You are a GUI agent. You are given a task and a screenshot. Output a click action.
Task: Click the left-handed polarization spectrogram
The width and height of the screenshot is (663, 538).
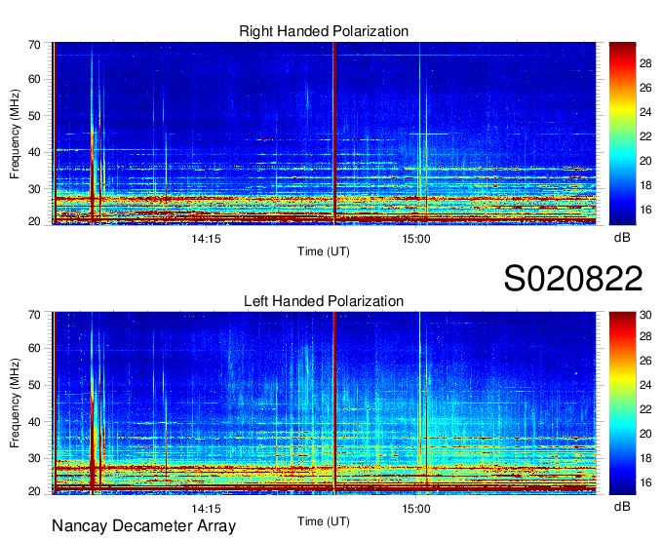pos(324,403)
